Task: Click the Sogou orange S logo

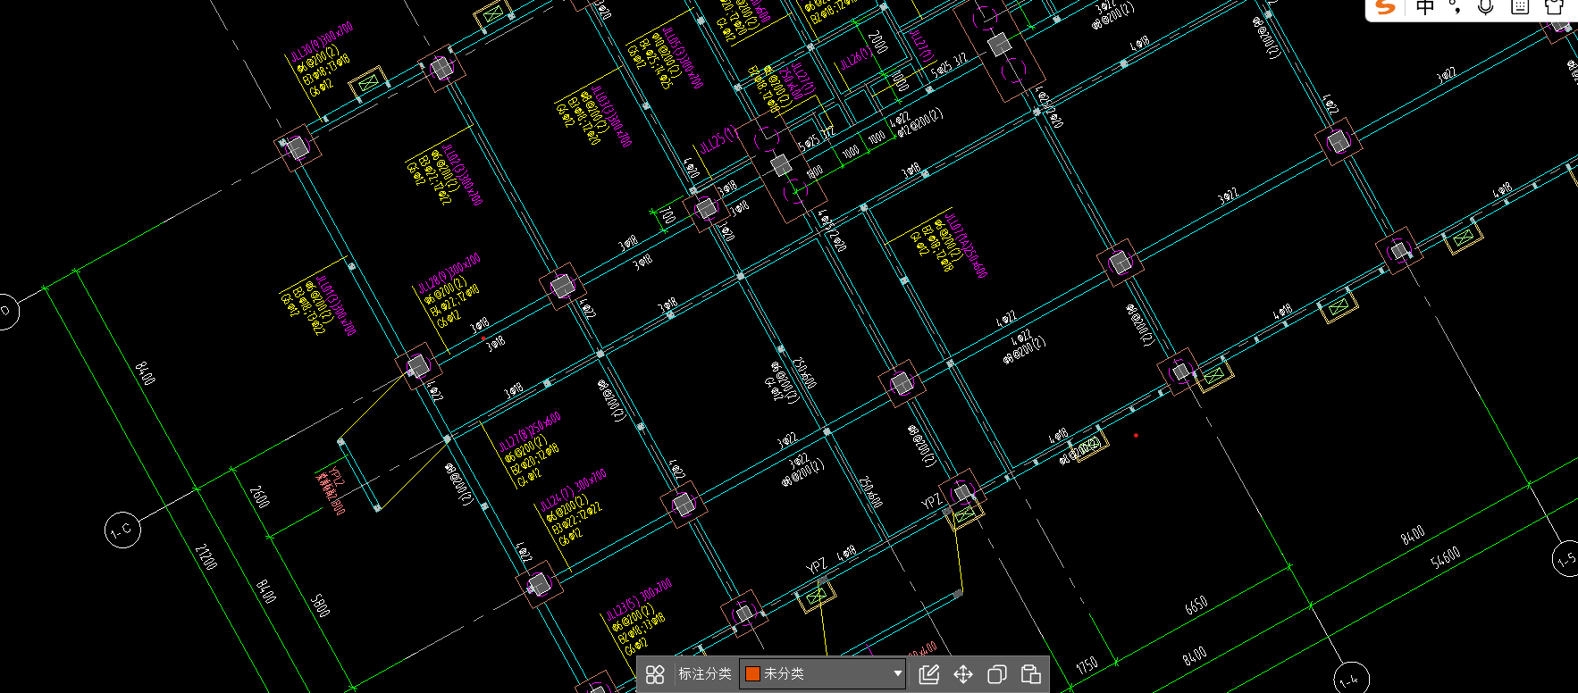Action: pos(1386,7)
